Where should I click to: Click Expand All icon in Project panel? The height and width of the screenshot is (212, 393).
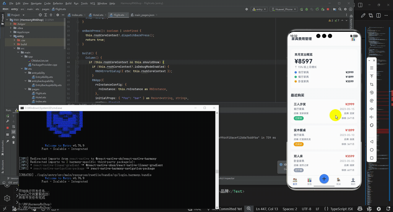point(46,15)
